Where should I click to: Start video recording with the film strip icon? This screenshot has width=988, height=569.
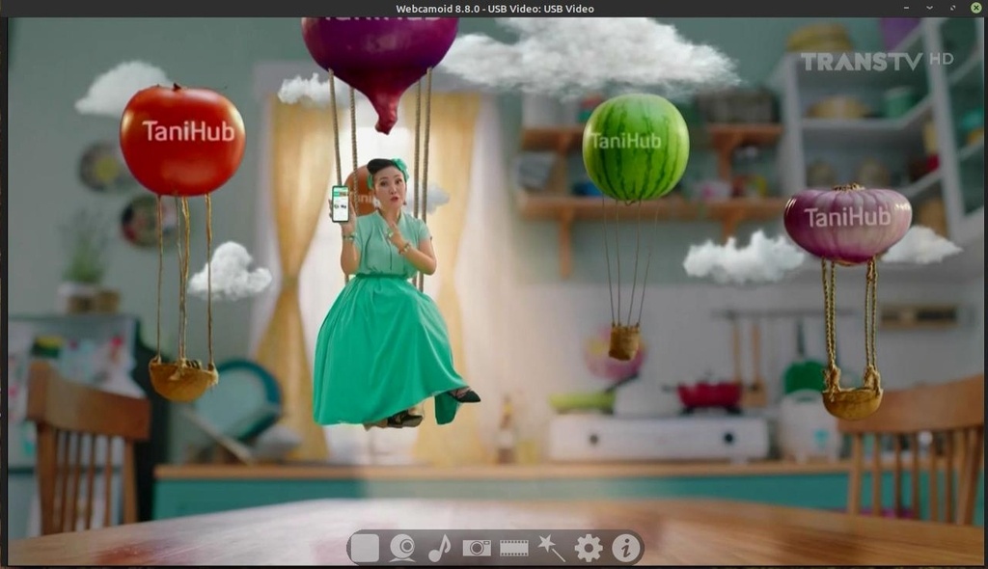[x=514, y=548]
